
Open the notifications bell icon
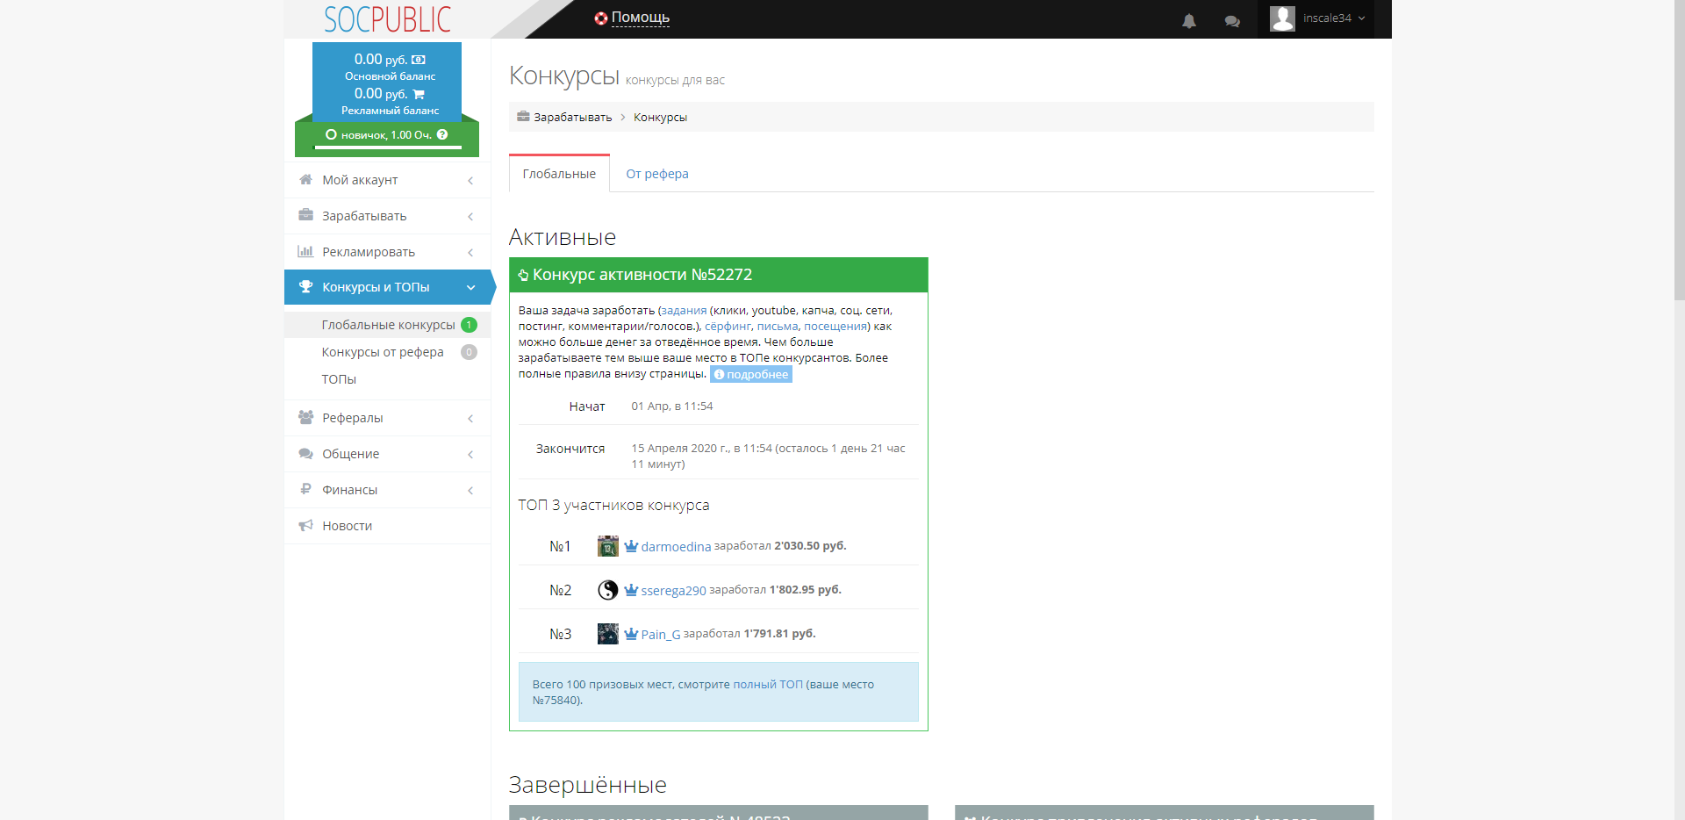pos(1189,20)
